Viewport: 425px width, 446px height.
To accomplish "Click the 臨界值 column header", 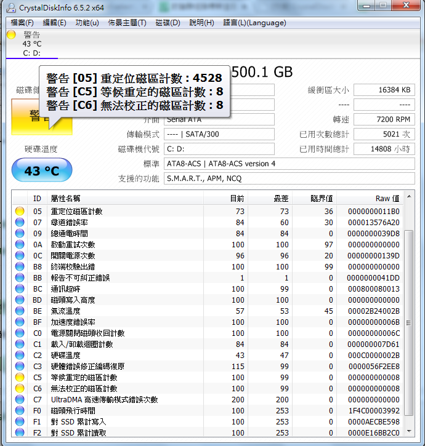I will click(x=315, y=198).
